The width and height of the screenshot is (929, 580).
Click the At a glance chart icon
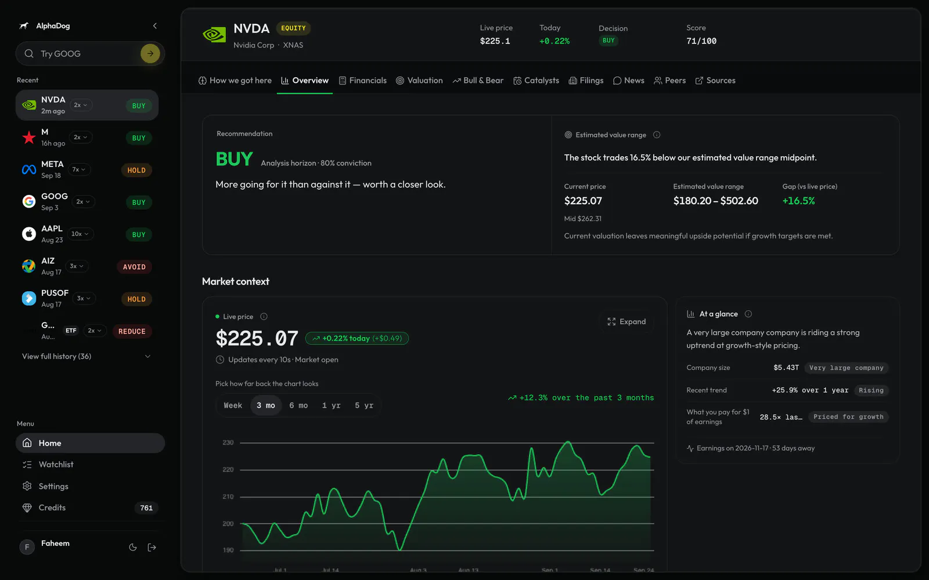[690, 314]
